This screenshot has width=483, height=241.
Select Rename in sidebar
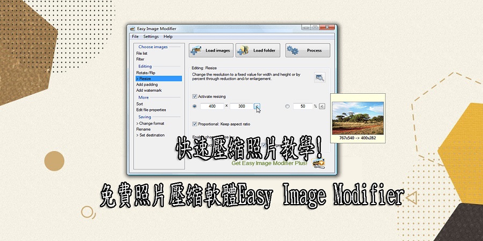click(143, 130)
